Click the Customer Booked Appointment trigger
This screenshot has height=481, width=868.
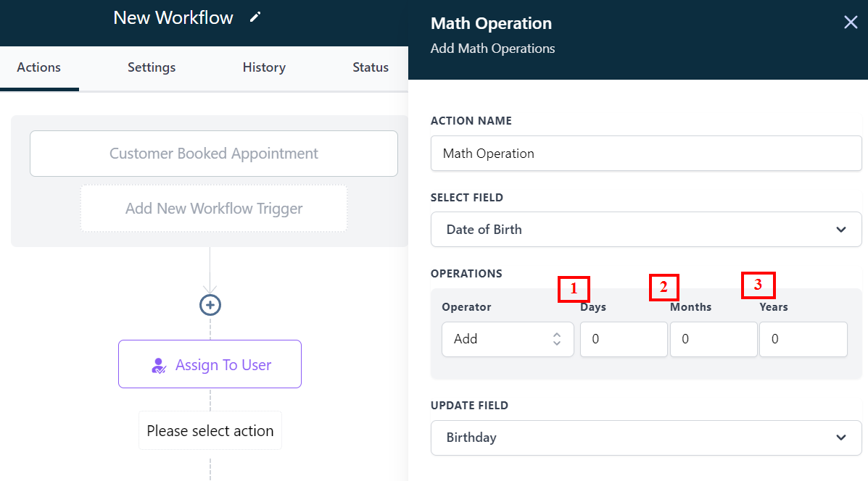[x=214, y=154]
